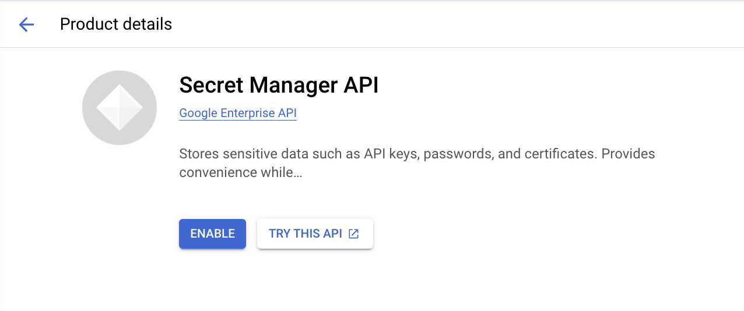Screen dimensions: 744x311
Task: Click the external-link icon beside Try This API
Action: 353,234
